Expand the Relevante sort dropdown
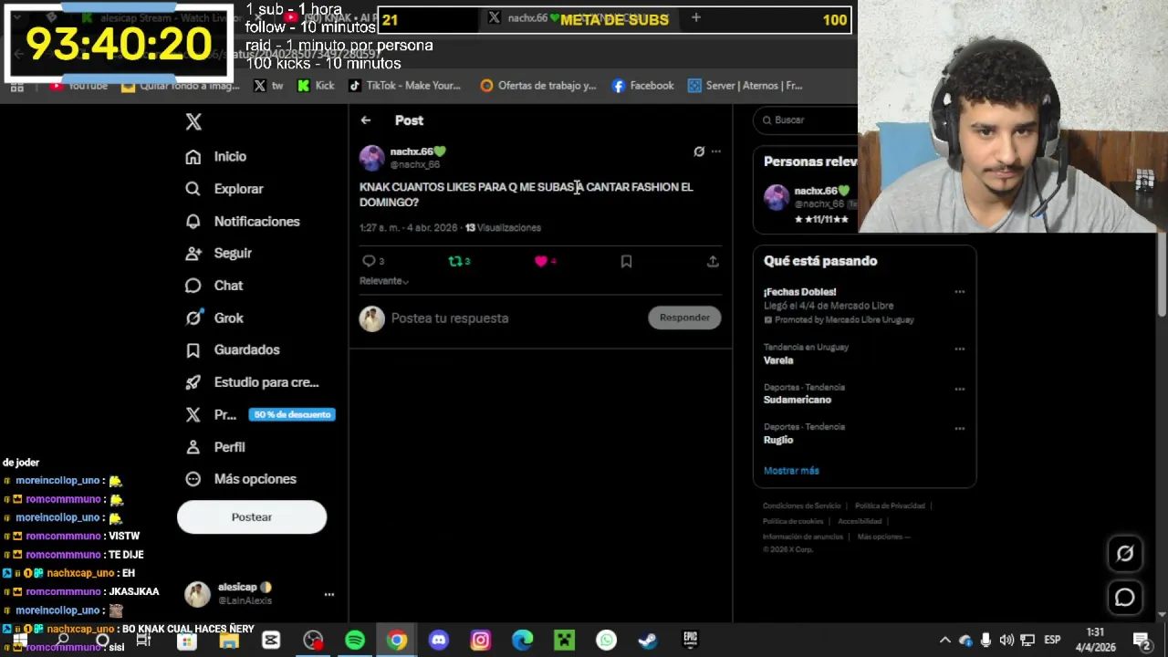1168x657 pixels. click(x=384, y=281)
